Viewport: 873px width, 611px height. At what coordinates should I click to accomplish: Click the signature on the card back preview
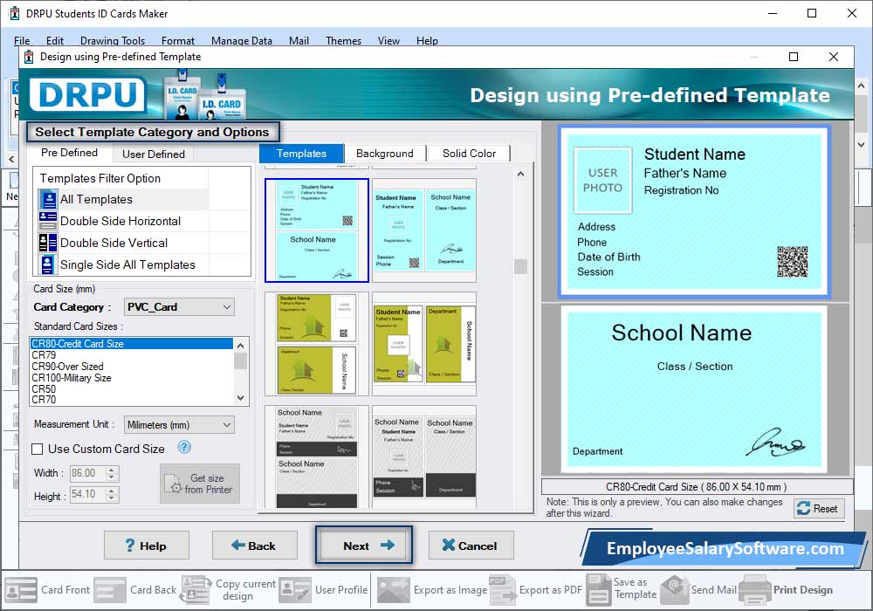[776, 443]
